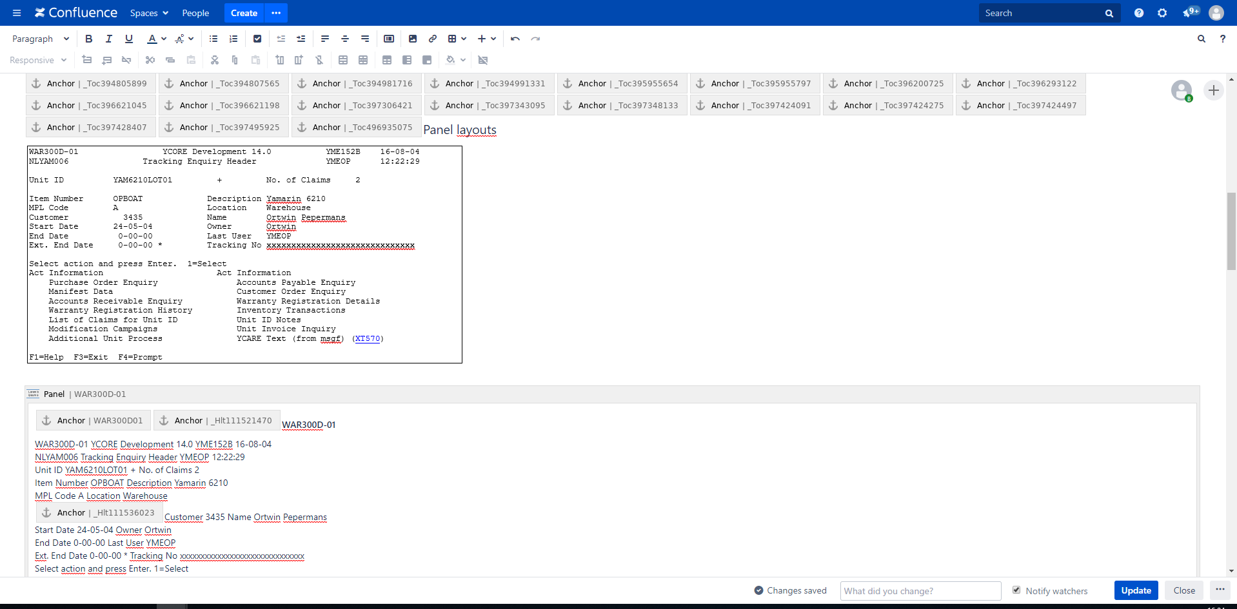
Task: Click the 'Panel layouts' heading text
Action: [460, 130]
